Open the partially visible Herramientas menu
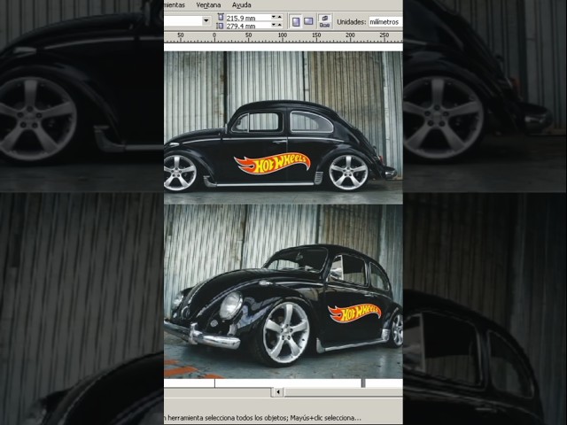 point(175,5)
